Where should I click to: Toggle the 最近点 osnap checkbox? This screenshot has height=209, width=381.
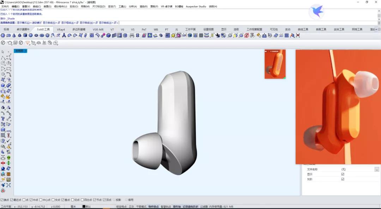pos(12,200)
